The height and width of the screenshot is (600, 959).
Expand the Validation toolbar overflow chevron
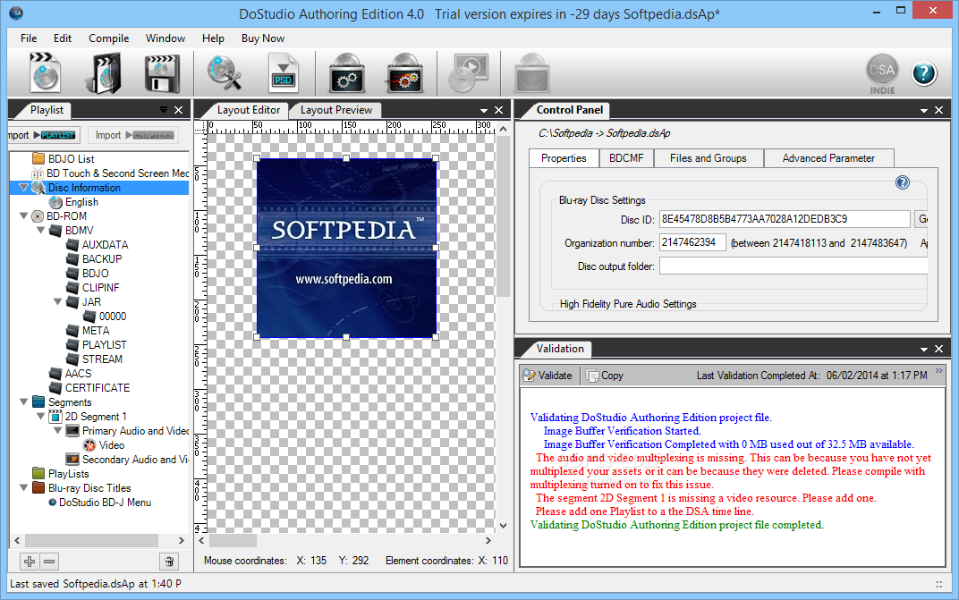[938, 371]
